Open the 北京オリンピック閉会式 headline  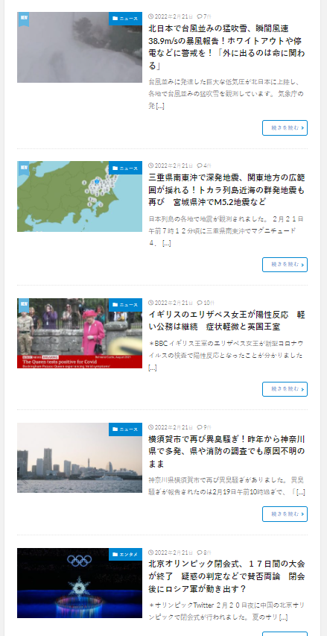click(226, 576)
